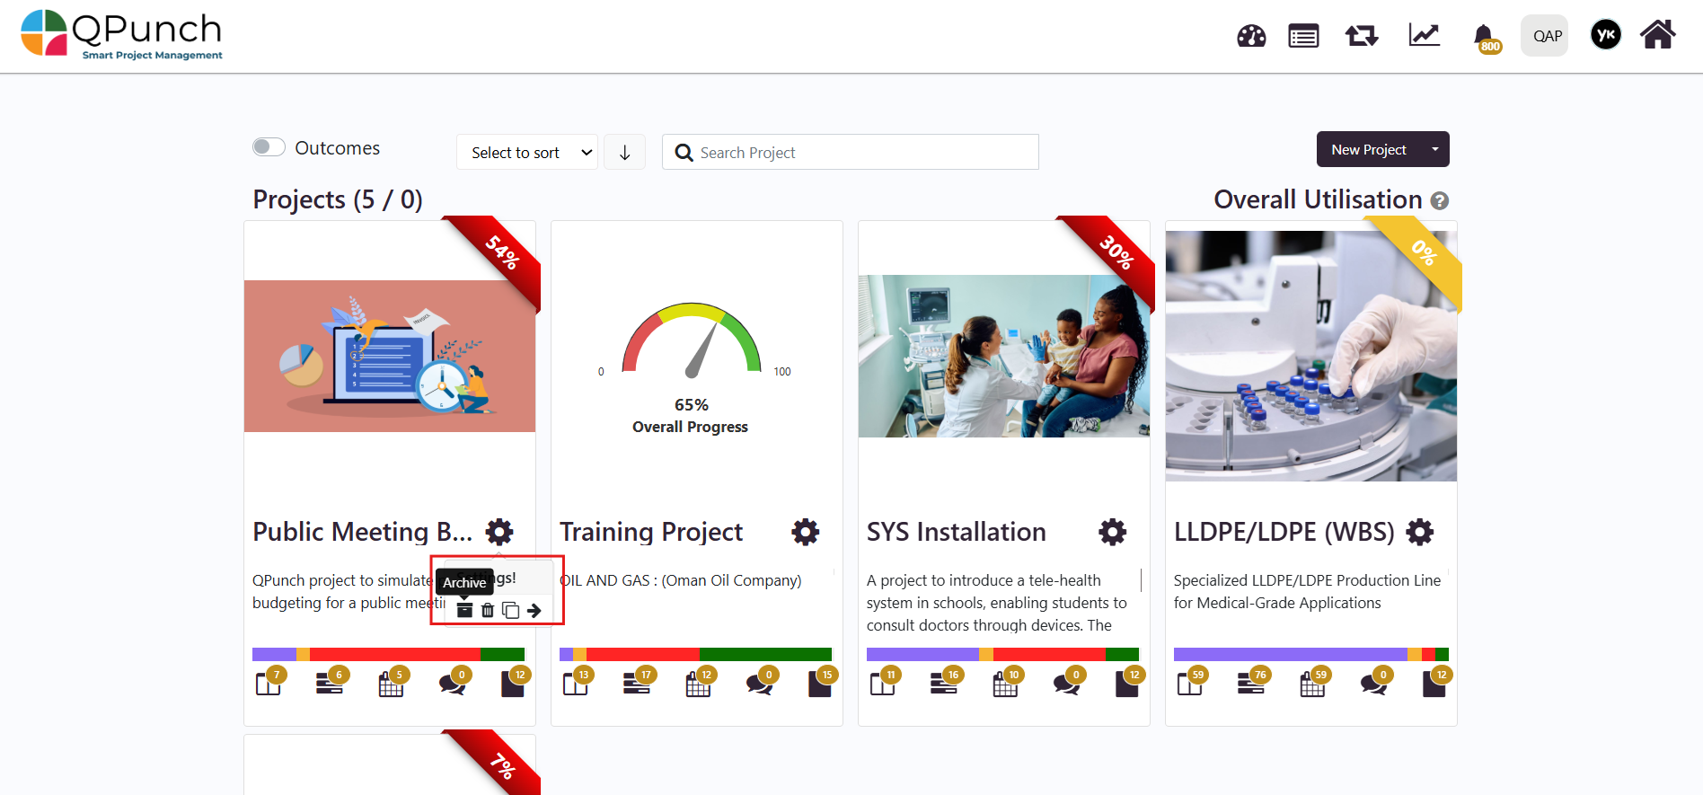1703x795 pixels.
Task: Click the duplicate project copy icon
Action: 510,611
